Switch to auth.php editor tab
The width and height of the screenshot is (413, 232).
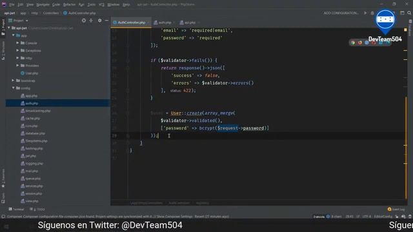point(165,23)
